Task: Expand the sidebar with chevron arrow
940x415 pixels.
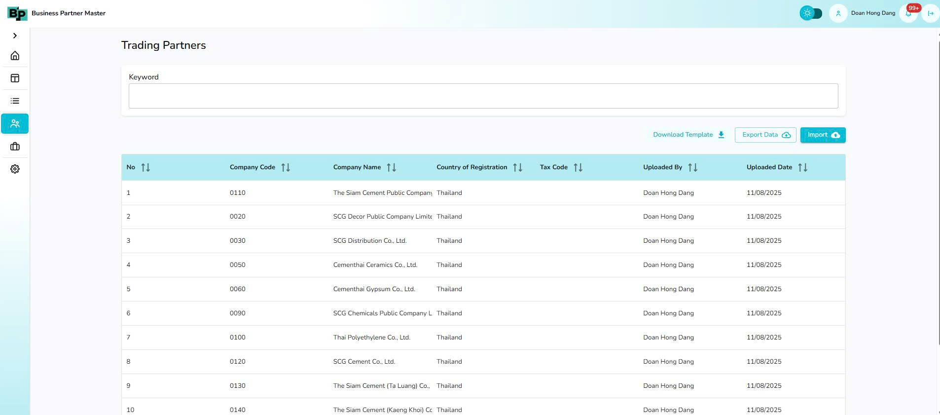Action: [15, 36]
